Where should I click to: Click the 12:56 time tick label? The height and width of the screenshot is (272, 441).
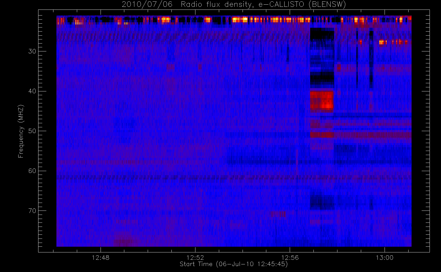tap(290, 257)
